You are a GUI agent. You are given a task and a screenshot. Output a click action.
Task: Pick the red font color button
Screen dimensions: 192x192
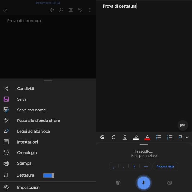click(147, 137)
